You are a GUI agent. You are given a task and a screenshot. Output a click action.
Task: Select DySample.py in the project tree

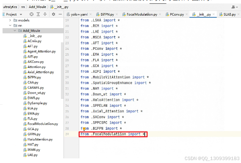click(35, 103)
